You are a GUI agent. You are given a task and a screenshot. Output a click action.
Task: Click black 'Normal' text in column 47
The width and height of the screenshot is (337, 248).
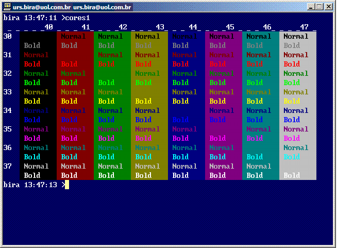[x=296, y=36]
